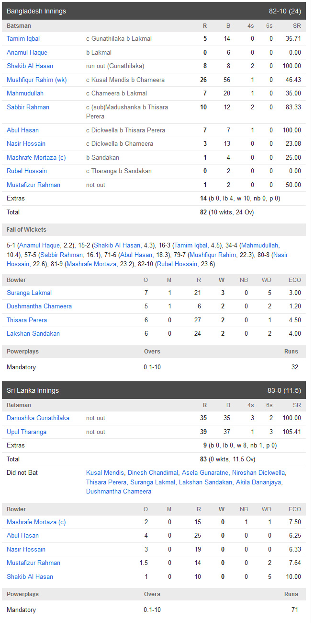Open Tamim Iqbal's player profile link

click(x=23, y=38)
